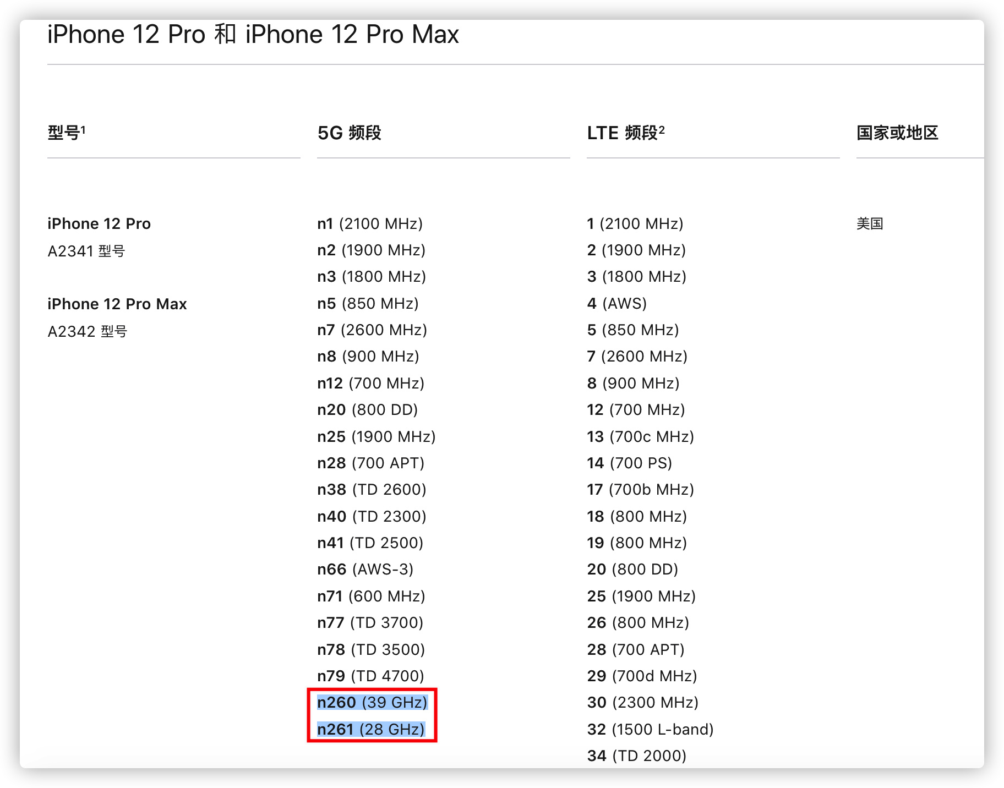Click 5G band n12 (700 MHz)
This screenshot has height=788, width=1004.
[371, 383]
